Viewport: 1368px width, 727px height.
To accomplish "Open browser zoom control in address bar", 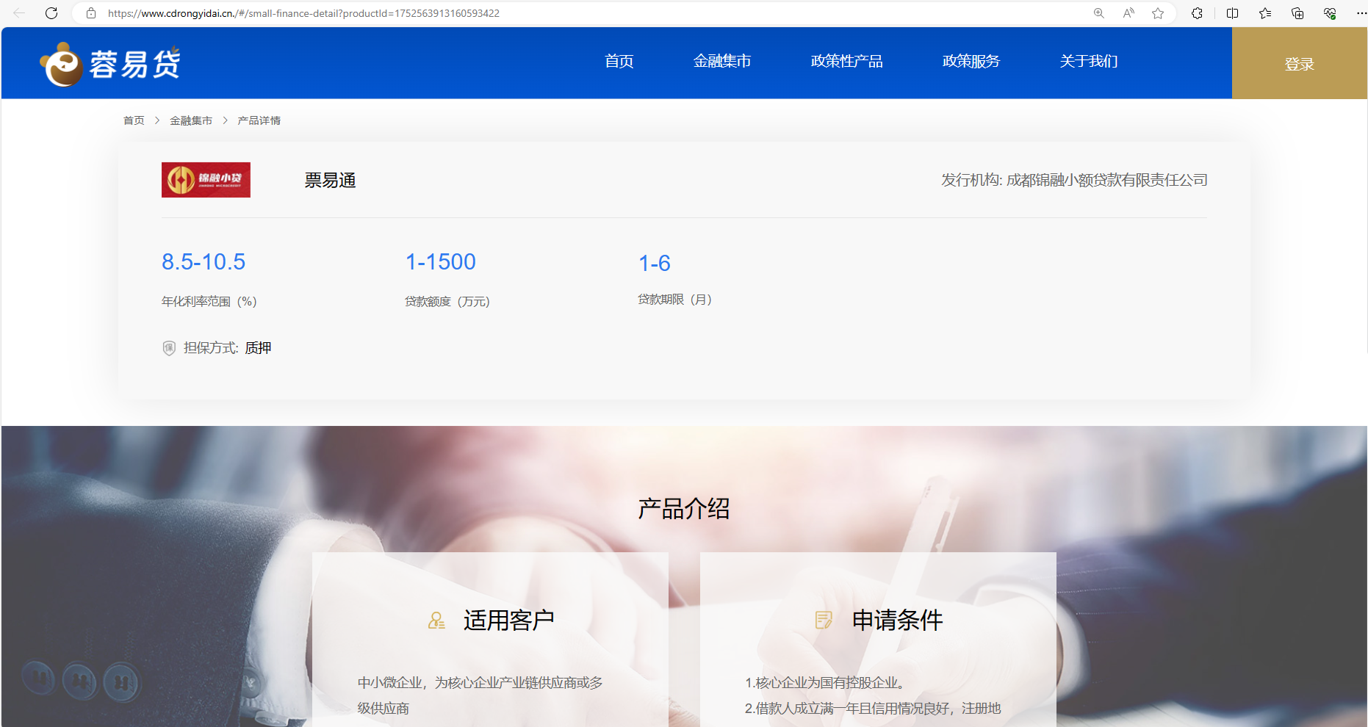I will 1098,12.
